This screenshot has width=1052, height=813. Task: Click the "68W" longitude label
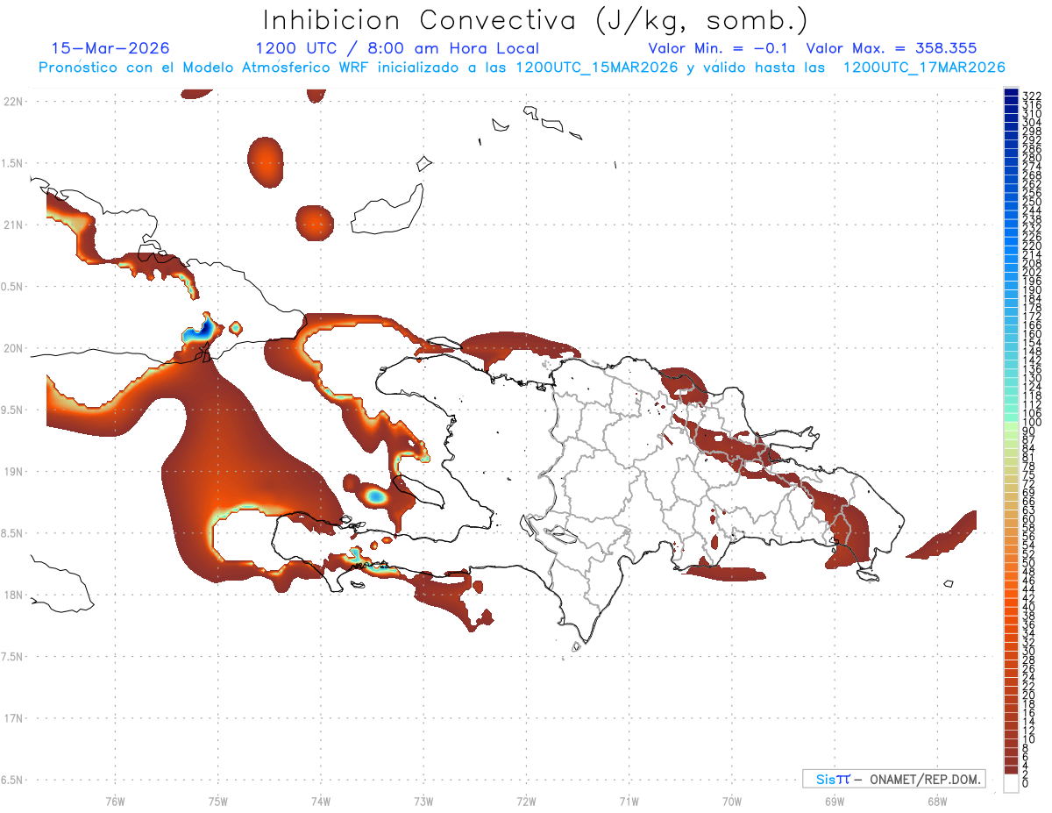point(937,801)
